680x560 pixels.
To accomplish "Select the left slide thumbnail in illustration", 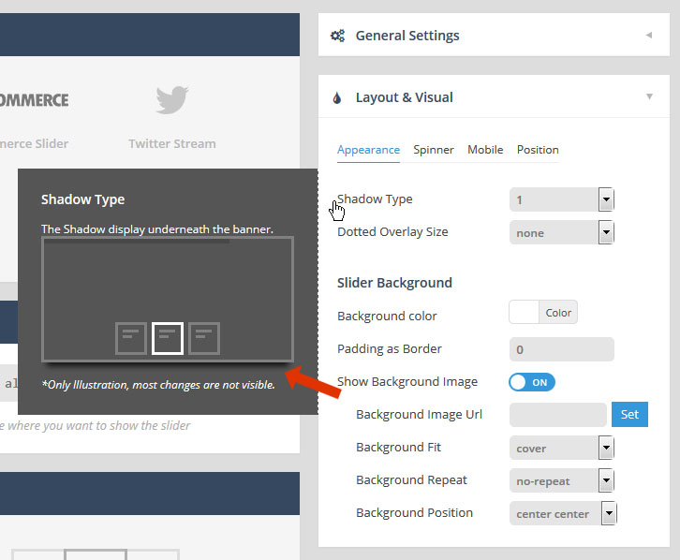I will click(131, 338).
